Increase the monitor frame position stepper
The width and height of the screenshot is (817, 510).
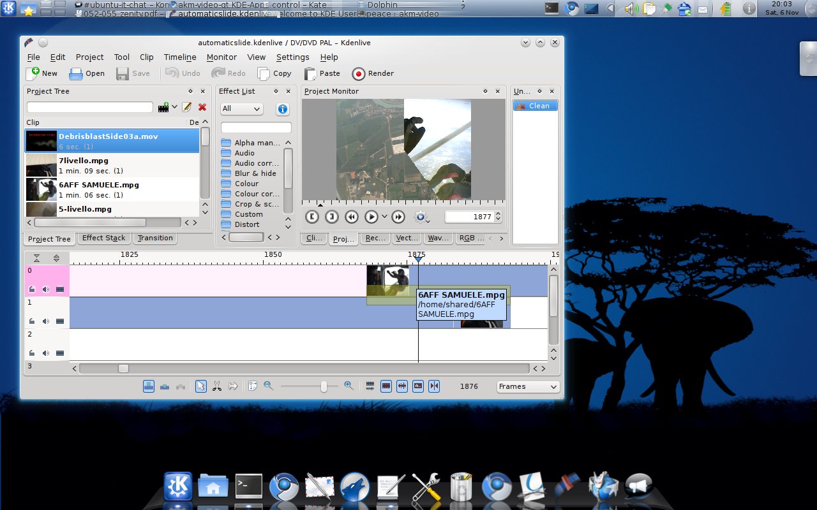tap(498, 214)
